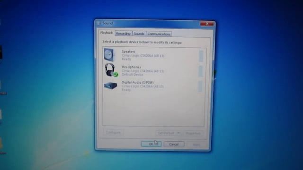The image size is (303, 170).
Task: Select the Digital Audio (S/PDIF) device icon
Action: (x=110, y=85)
